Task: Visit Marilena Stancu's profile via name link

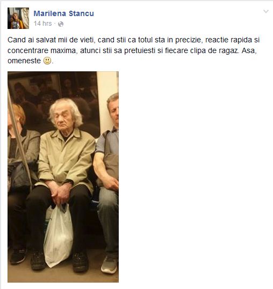Action: (64, 13)
